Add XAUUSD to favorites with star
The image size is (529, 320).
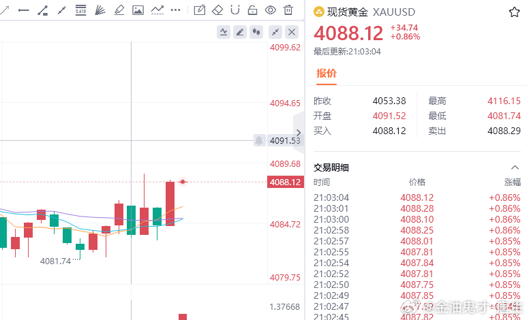[514, 12]
